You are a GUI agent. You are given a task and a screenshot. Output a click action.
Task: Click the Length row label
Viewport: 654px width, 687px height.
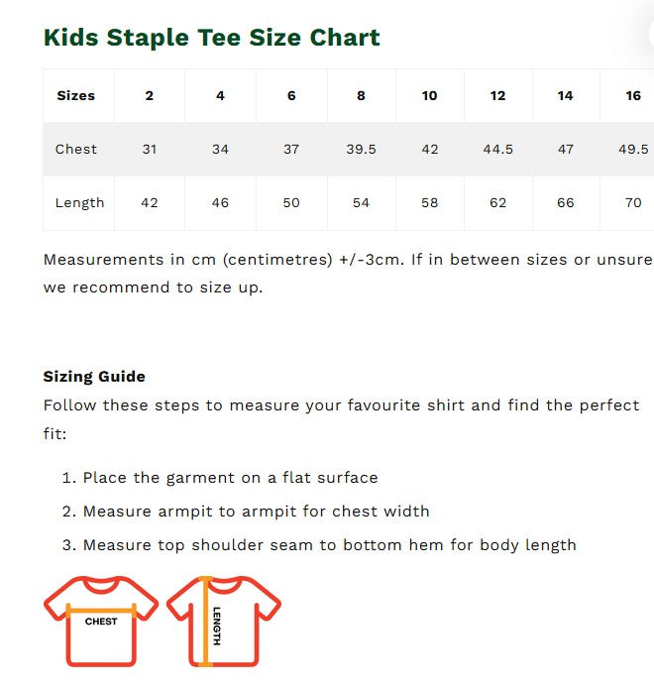[x=79, y=203]
